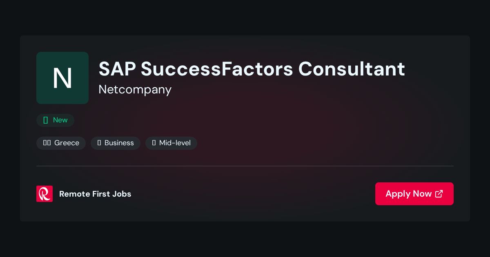Select the Business category tag
This screenshot has height=257, width=490.
116,143
